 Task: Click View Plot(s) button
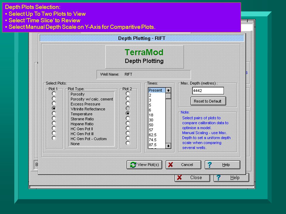[144, 165]
